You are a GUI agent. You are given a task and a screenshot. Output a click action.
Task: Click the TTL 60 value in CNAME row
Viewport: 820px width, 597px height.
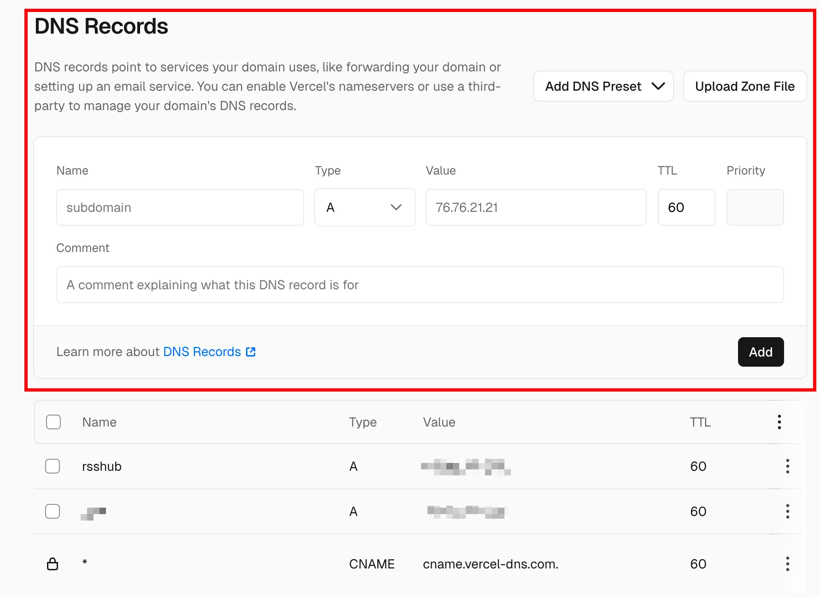tap(698, 564)
